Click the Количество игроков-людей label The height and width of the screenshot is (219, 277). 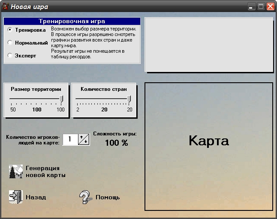pos(33,140)
